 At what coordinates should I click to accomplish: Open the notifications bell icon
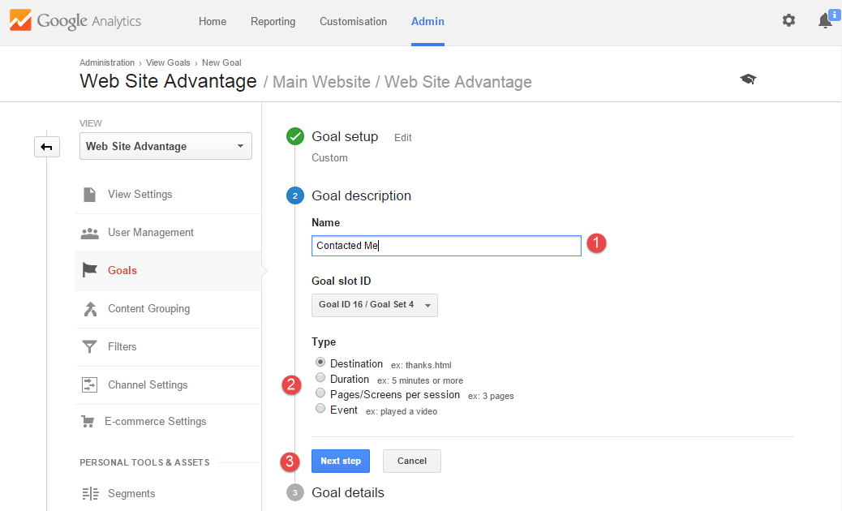[x=825, y=21]
